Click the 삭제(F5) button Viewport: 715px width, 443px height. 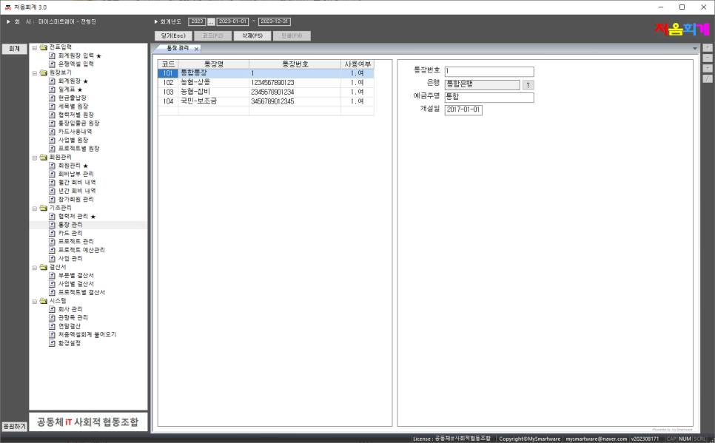pos(252,35)
